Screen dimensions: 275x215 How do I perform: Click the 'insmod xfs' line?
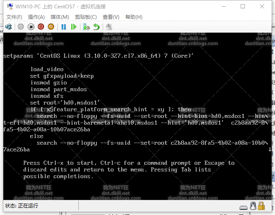pyautogui.click(x=47, y=96)
